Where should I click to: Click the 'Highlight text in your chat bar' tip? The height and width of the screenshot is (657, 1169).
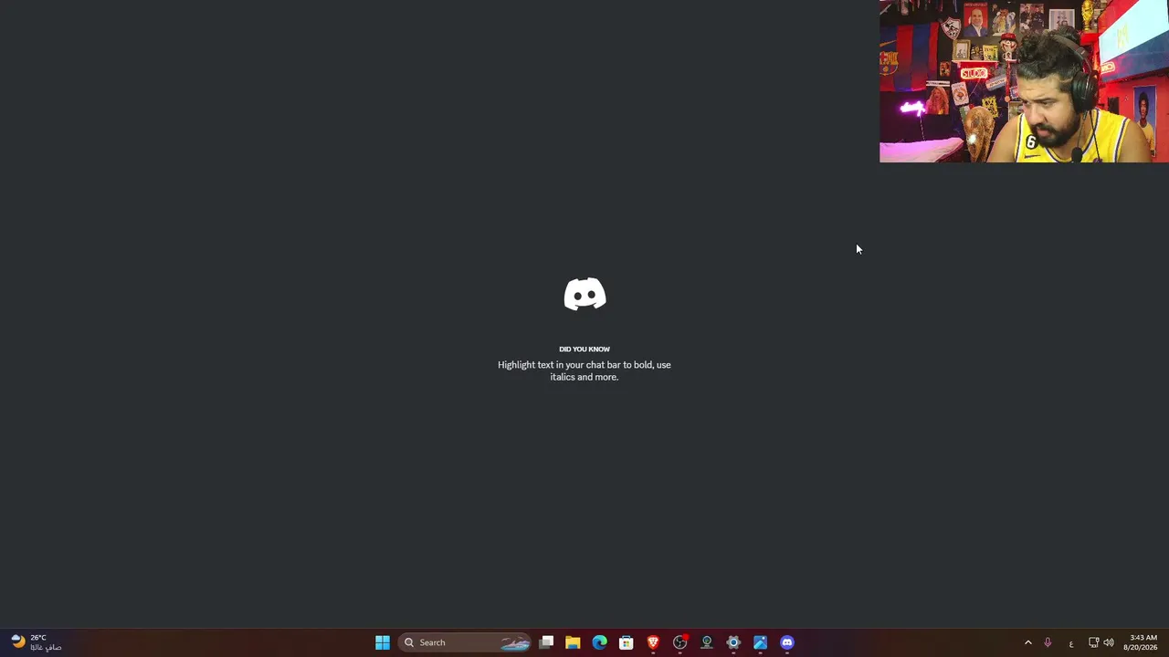(584, 370)
